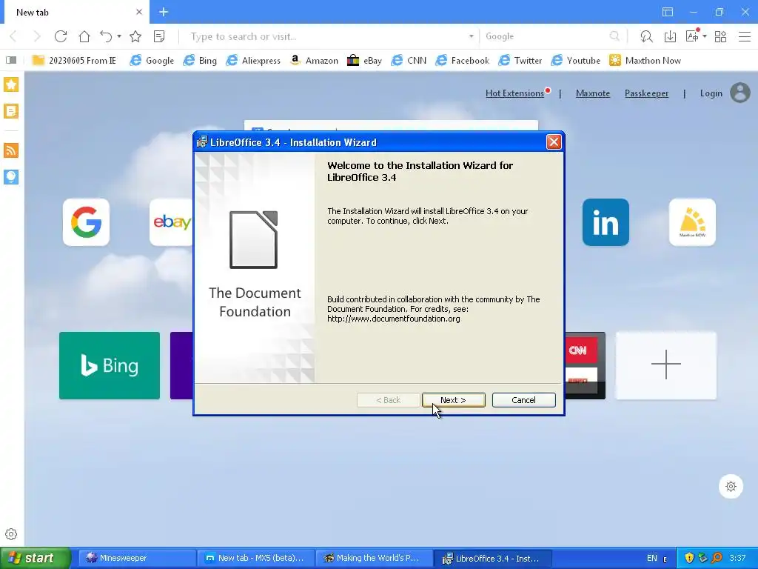Open the Aliexpress bookmark
The image size is (758, 569).
(253, 61)
